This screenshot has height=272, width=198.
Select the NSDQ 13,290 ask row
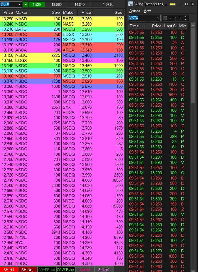click(x=93, y=29)
